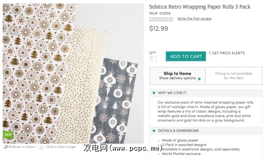Viewport: 263px width, 157px height.
Task: Collapse the Details & Dimensions section
Action: click(x=154, y=131)
